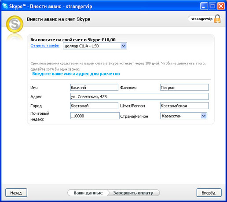Focus the Фамилия field containing Петров

(184, 87)
